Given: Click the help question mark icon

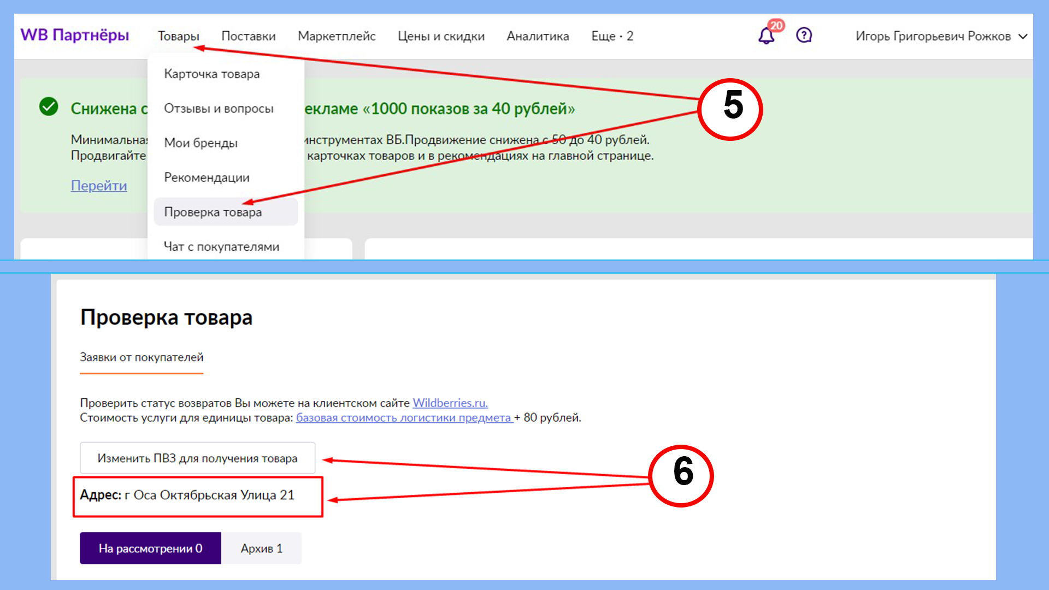Looking at the screenshot, I should (x=804, y=36).
